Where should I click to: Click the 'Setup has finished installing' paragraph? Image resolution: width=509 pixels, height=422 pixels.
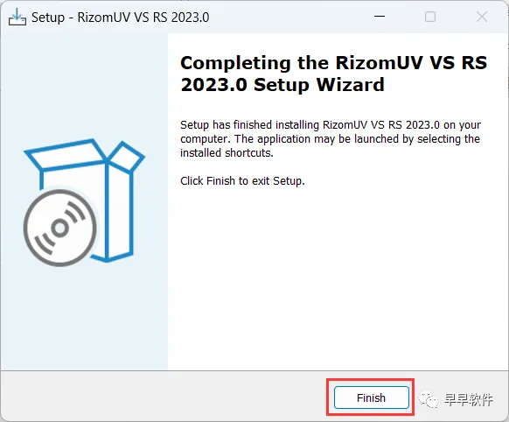(331, 138)
